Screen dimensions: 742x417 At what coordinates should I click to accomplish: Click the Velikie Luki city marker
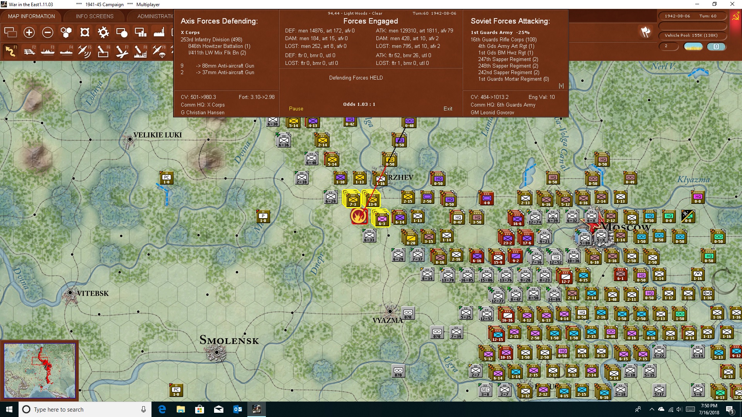(x=130, y=139)
